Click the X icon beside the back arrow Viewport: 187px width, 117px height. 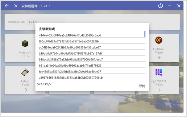(16, 6)
